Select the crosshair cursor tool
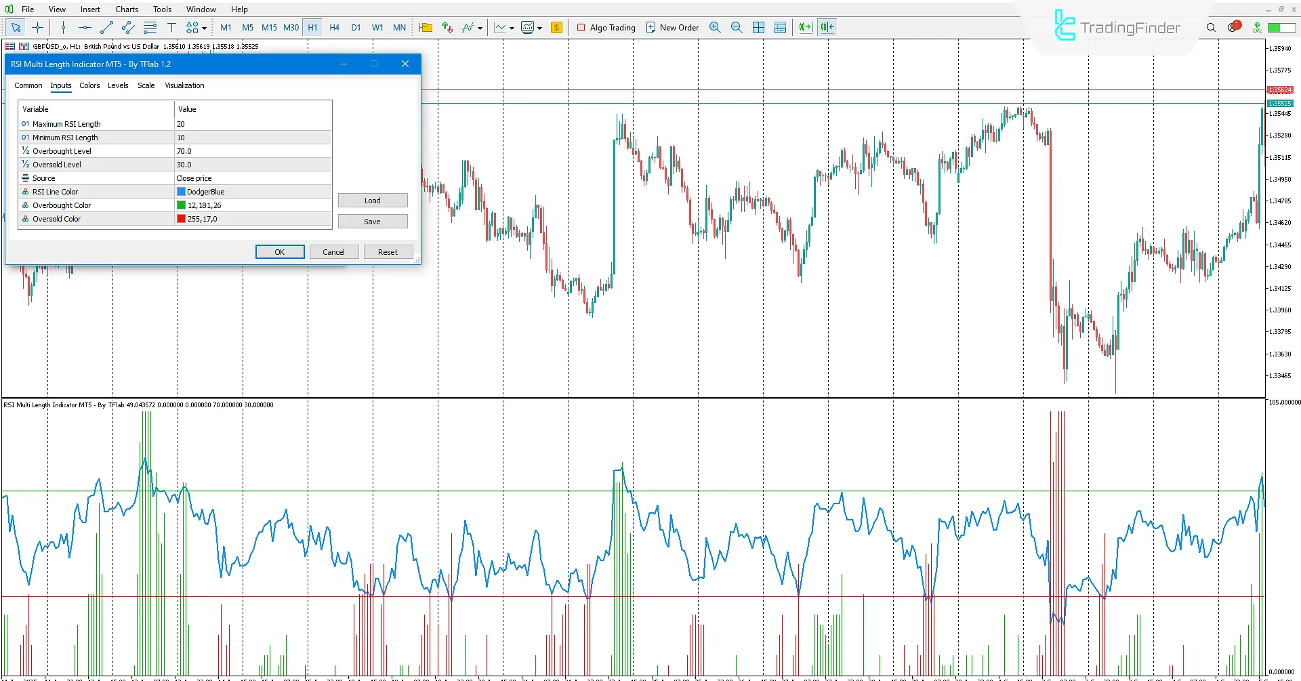Viewport: 1301px width, 681px height. coord(38,28)
